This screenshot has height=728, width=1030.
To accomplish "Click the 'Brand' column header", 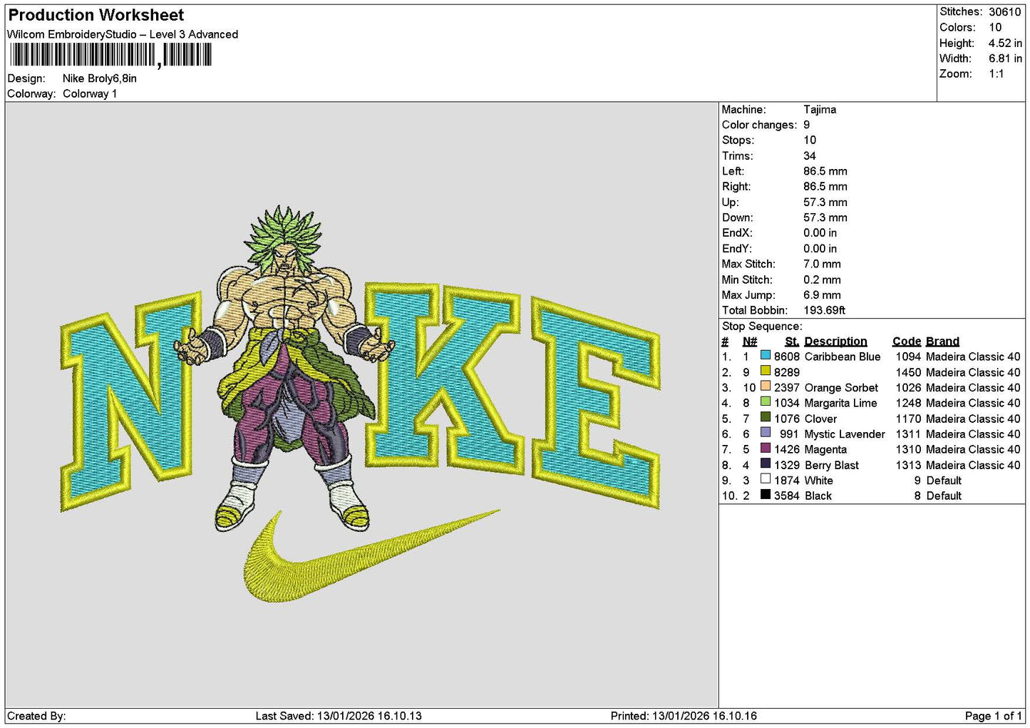I will point(942,341).
